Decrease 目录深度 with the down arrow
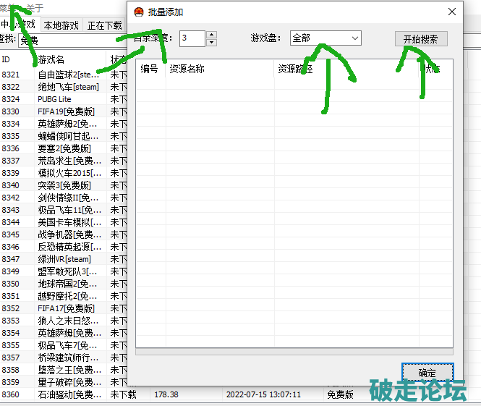The image size is (481, 406). click(x=211, y=42)
